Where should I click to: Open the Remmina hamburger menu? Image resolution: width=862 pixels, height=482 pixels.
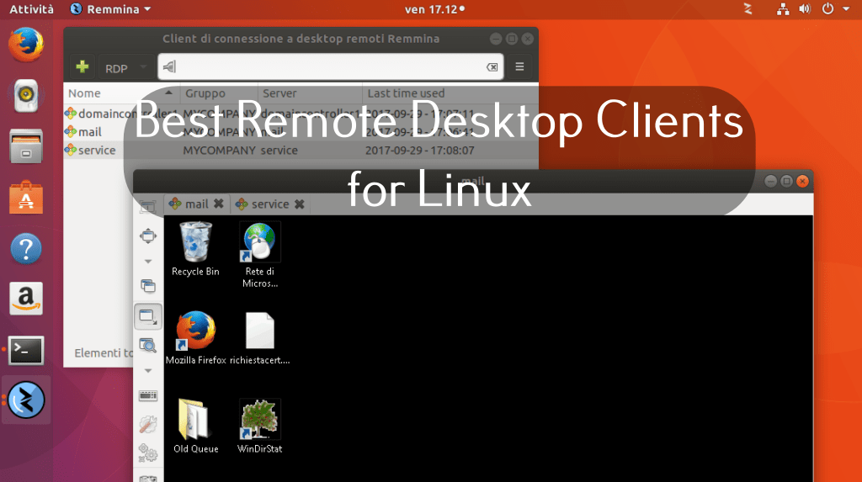tap(519, 66)
